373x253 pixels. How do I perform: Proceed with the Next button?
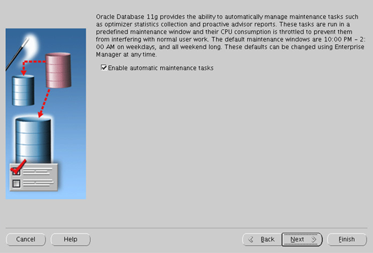tap(302, 239)
